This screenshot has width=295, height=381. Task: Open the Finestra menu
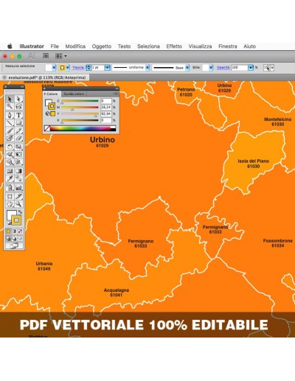pyautogui.click(x=228, y=46)
